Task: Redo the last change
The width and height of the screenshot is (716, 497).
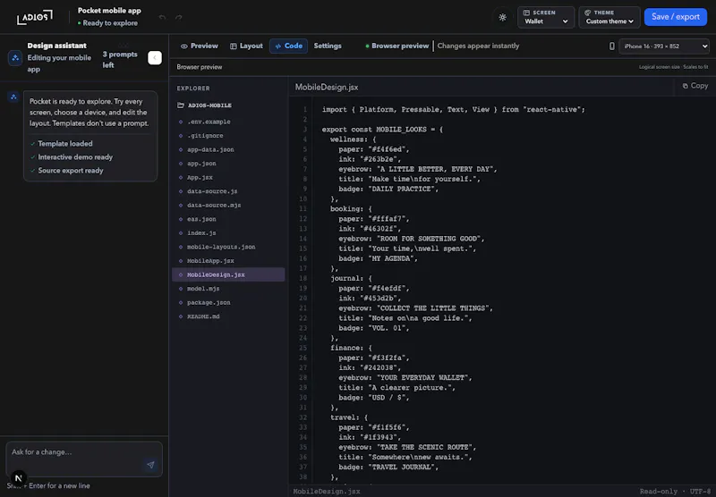Action: (x=178, y=17)
